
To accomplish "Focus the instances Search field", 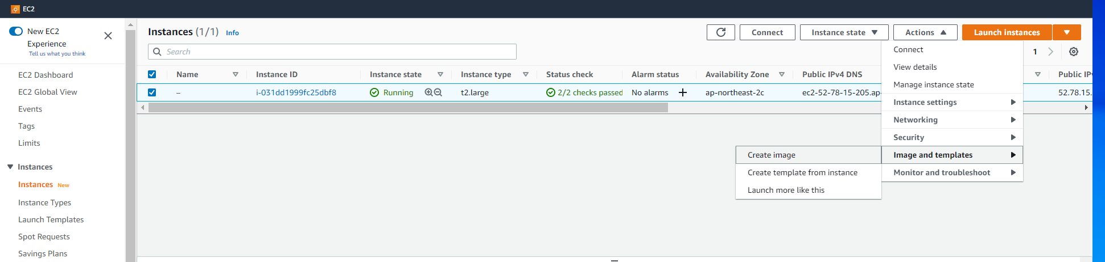I will pos(332,52).
